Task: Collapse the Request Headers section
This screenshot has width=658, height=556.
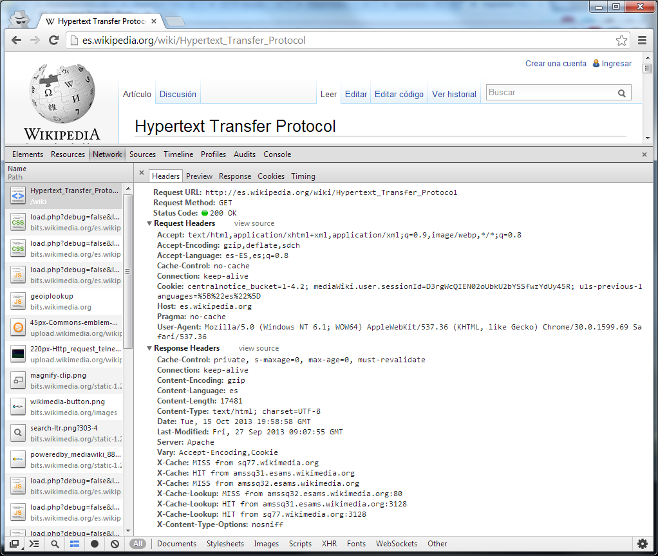Action: (x=149, y=224)
